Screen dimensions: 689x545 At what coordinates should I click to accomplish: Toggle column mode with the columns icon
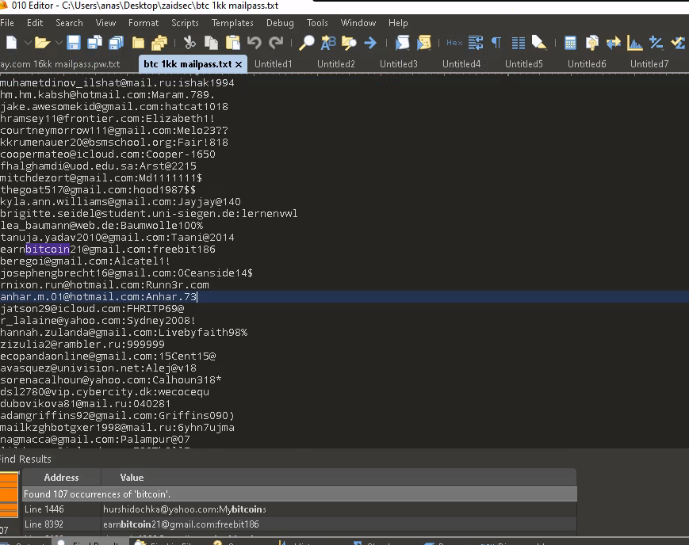click(518, 43)
